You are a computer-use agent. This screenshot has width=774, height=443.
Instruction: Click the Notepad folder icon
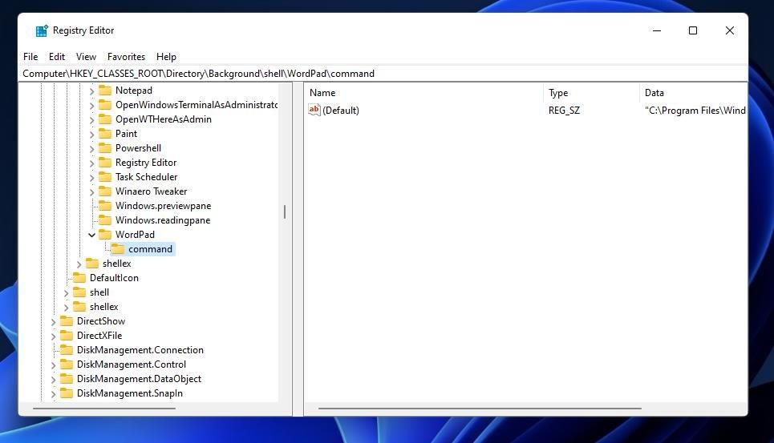[104, 91]
